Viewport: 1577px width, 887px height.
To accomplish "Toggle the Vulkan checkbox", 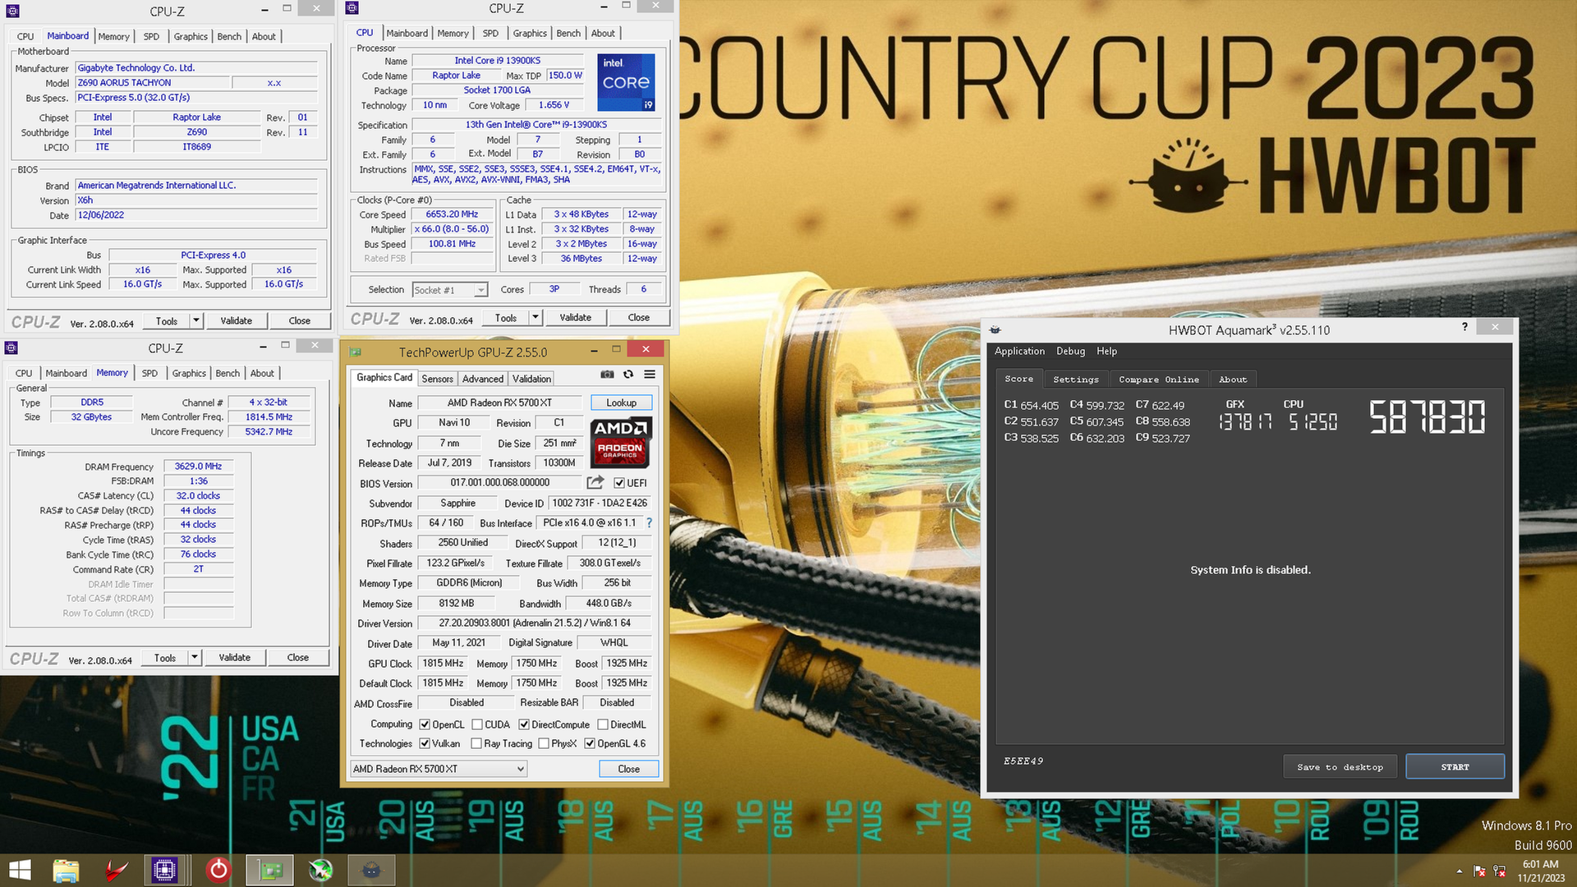I will (425, 743).
